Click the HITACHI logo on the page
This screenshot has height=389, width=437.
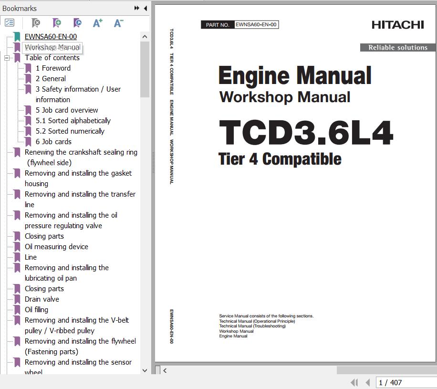click(x=398, y=25)
